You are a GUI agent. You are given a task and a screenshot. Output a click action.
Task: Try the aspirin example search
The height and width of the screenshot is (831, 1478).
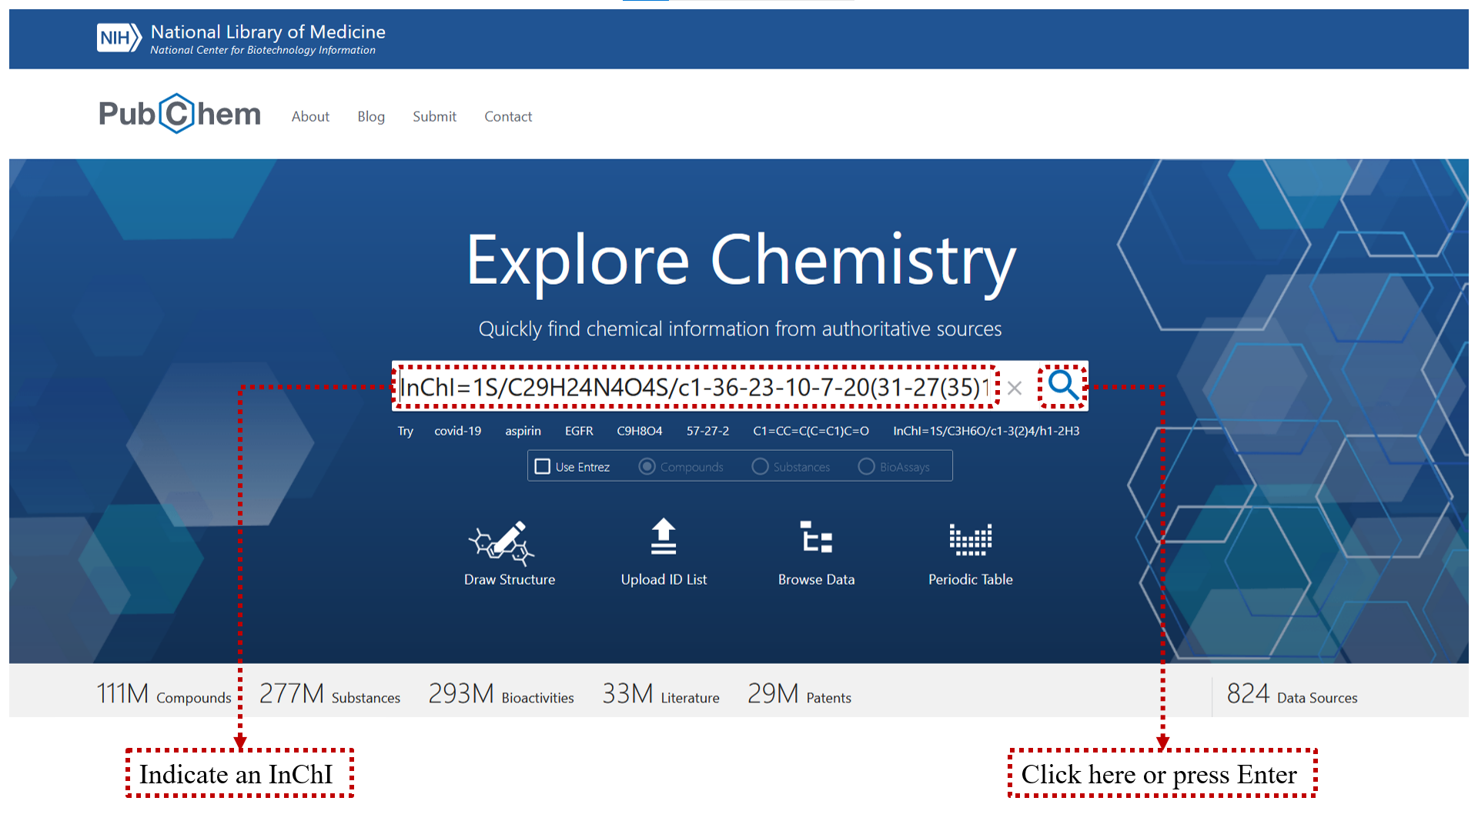click(523, 431)
